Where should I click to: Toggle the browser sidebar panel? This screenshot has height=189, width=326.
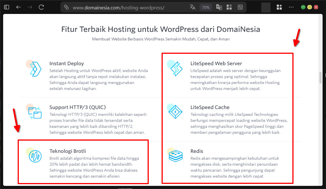[6, 7]
